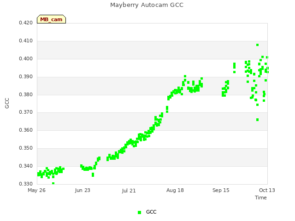Image resolution: width=295 pixels, height=221 pixels.
Task: Click the GCC legend label
Action: click(x=151, y=212)
